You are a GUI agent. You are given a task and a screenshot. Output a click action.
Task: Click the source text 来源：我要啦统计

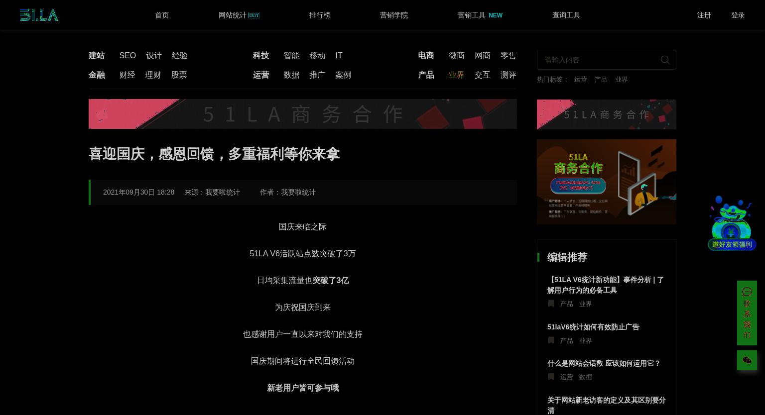212,192
